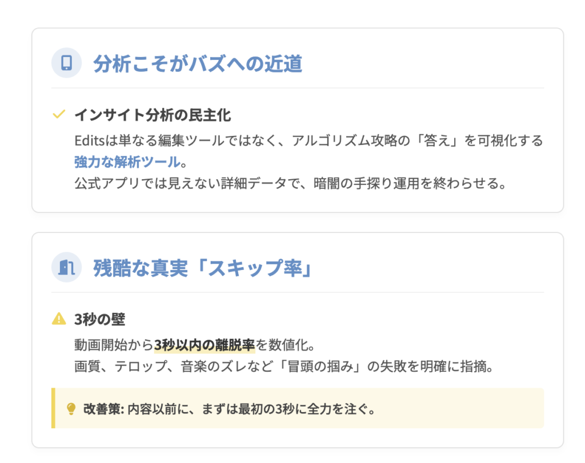Open the 強力な解析ツール link
Screen dimensions: 585x463
(x=127, y=162)
